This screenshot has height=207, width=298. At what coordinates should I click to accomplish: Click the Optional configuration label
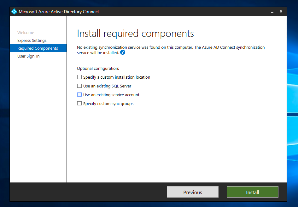98,69
